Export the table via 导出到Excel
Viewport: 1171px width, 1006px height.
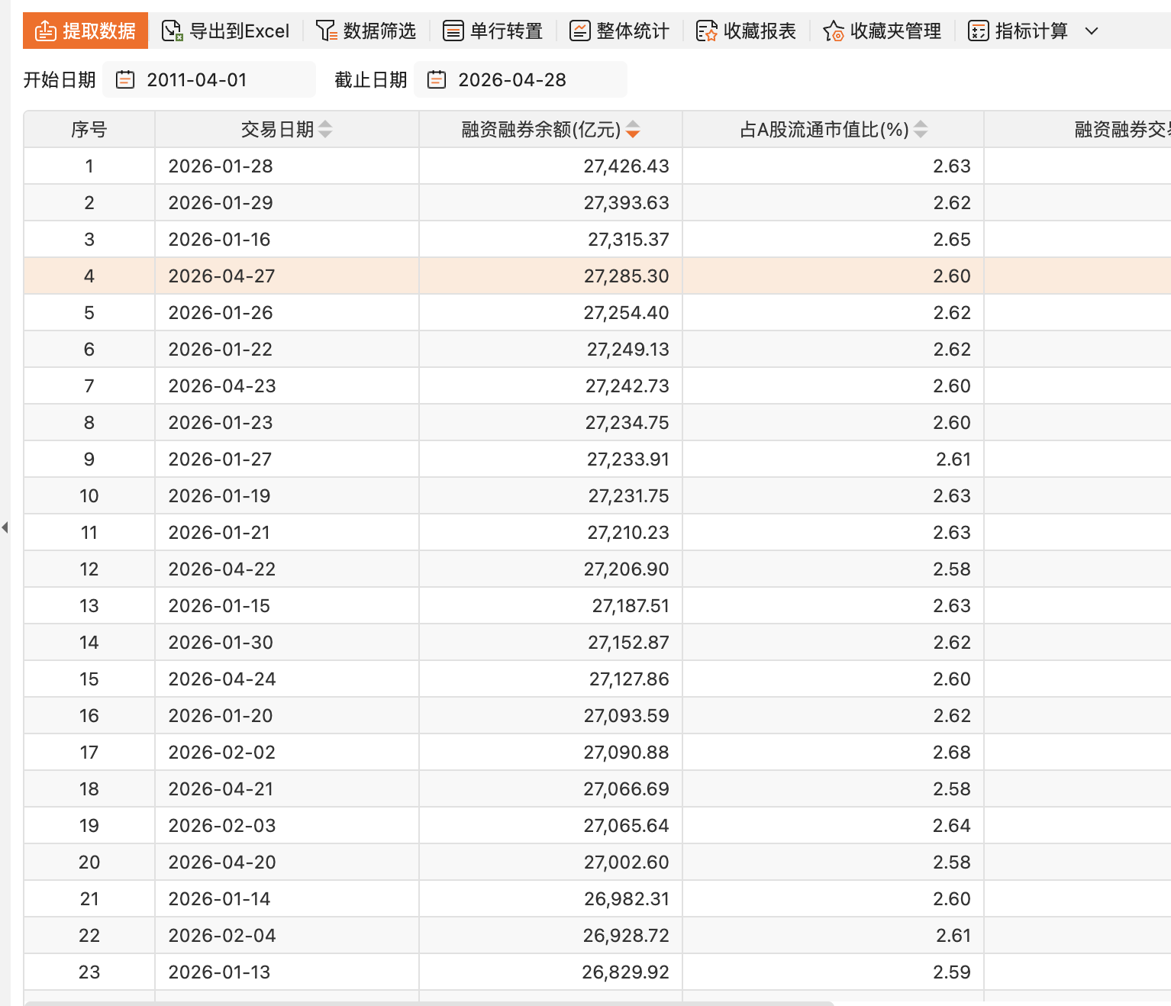(x=226, y=31)
